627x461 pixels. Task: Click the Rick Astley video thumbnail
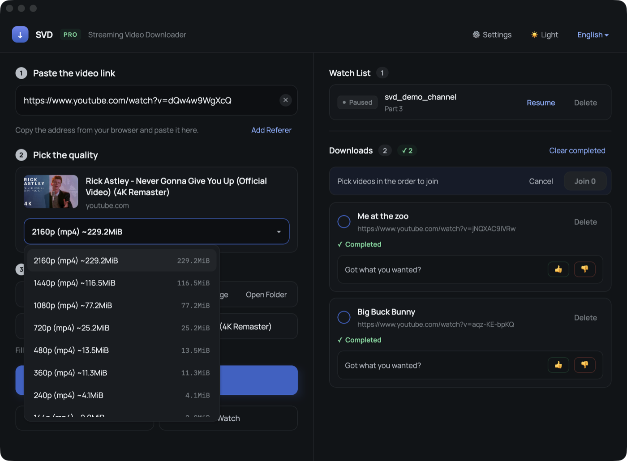pos(51,192)
